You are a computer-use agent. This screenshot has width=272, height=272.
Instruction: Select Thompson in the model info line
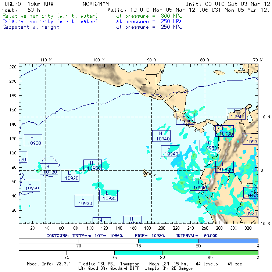point(129,264)
